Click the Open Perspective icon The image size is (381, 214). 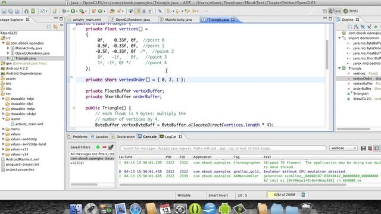324,11
